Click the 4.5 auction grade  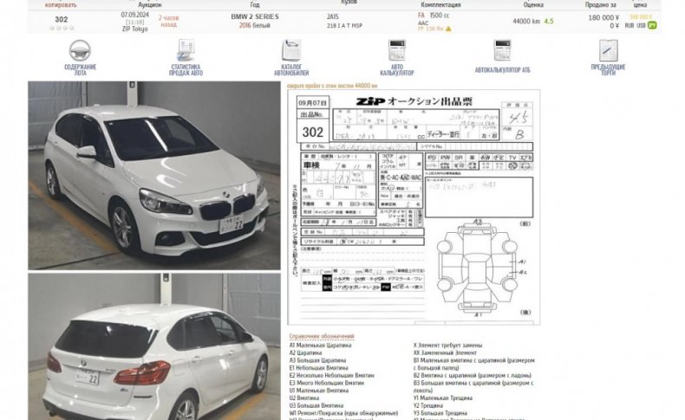pos(549,21)
